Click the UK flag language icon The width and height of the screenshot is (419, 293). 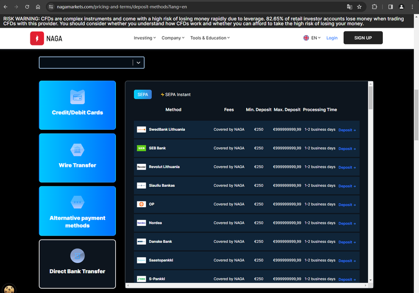click(x=306, y=38)
